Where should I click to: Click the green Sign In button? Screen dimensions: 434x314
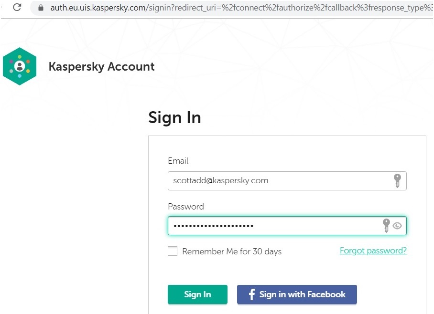(x=197, y=294)
